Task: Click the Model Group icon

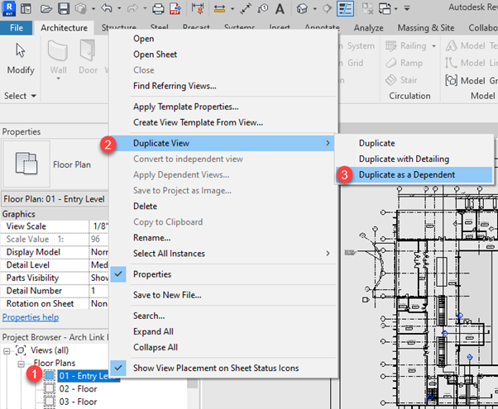Action: point(452,80)
